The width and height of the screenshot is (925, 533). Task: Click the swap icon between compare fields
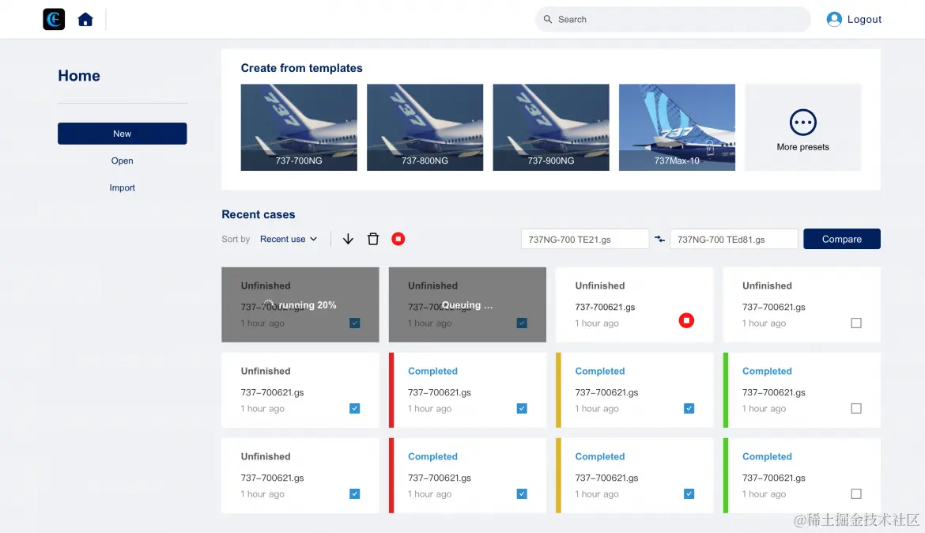pyautogui.click(x=659, y=239)
